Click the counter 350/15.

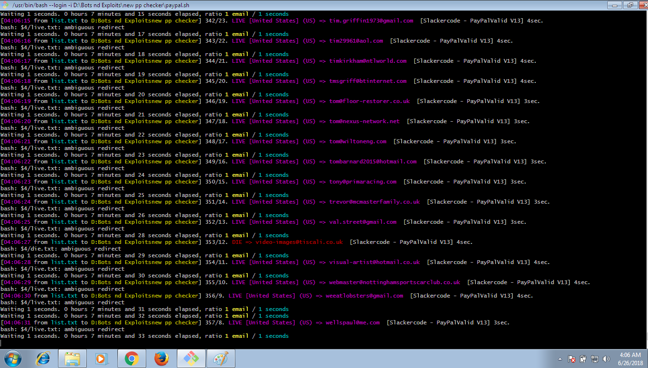click(216, 182)
